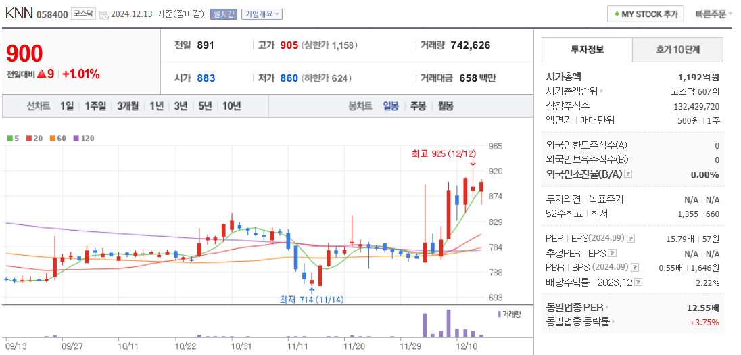The height and width of the screenshot is (355, 741).
Task: Click the 상장주식수 value 132,429,720
Action: [696, 106]
